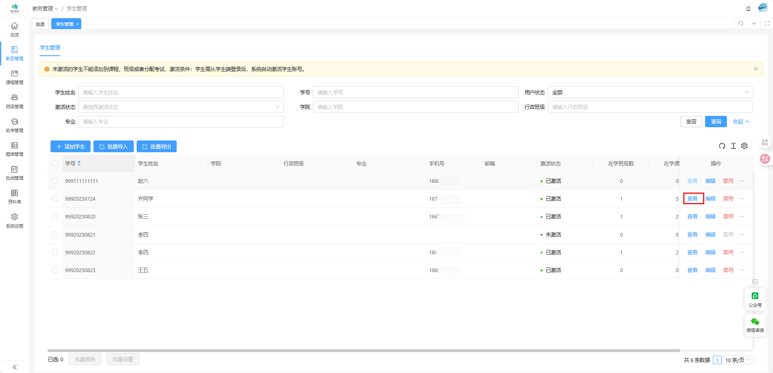The width and height of the screenshot is (773, 373).
Task: Click the 添加学生 button
Action: click(x=70, y=147)
